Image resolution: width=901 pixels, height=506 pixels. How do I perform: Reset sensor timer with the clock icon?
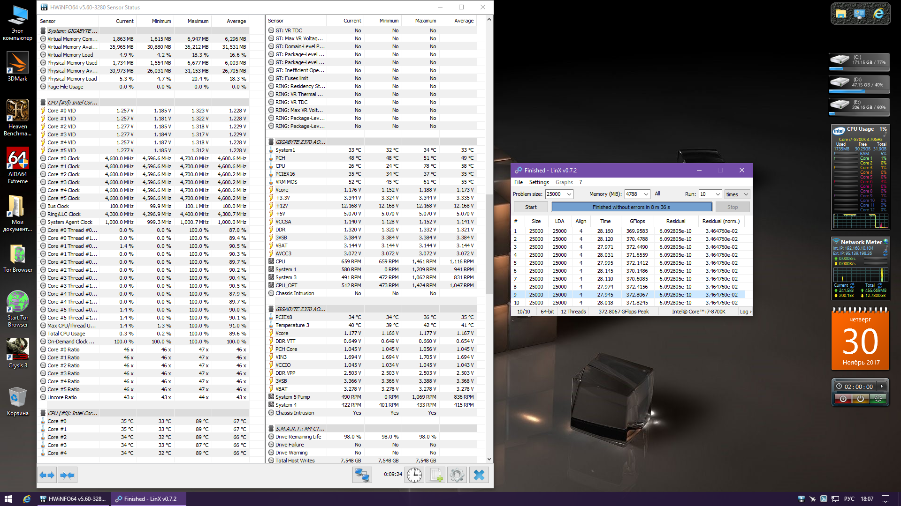pyautogui.click(x=414, y=475)
